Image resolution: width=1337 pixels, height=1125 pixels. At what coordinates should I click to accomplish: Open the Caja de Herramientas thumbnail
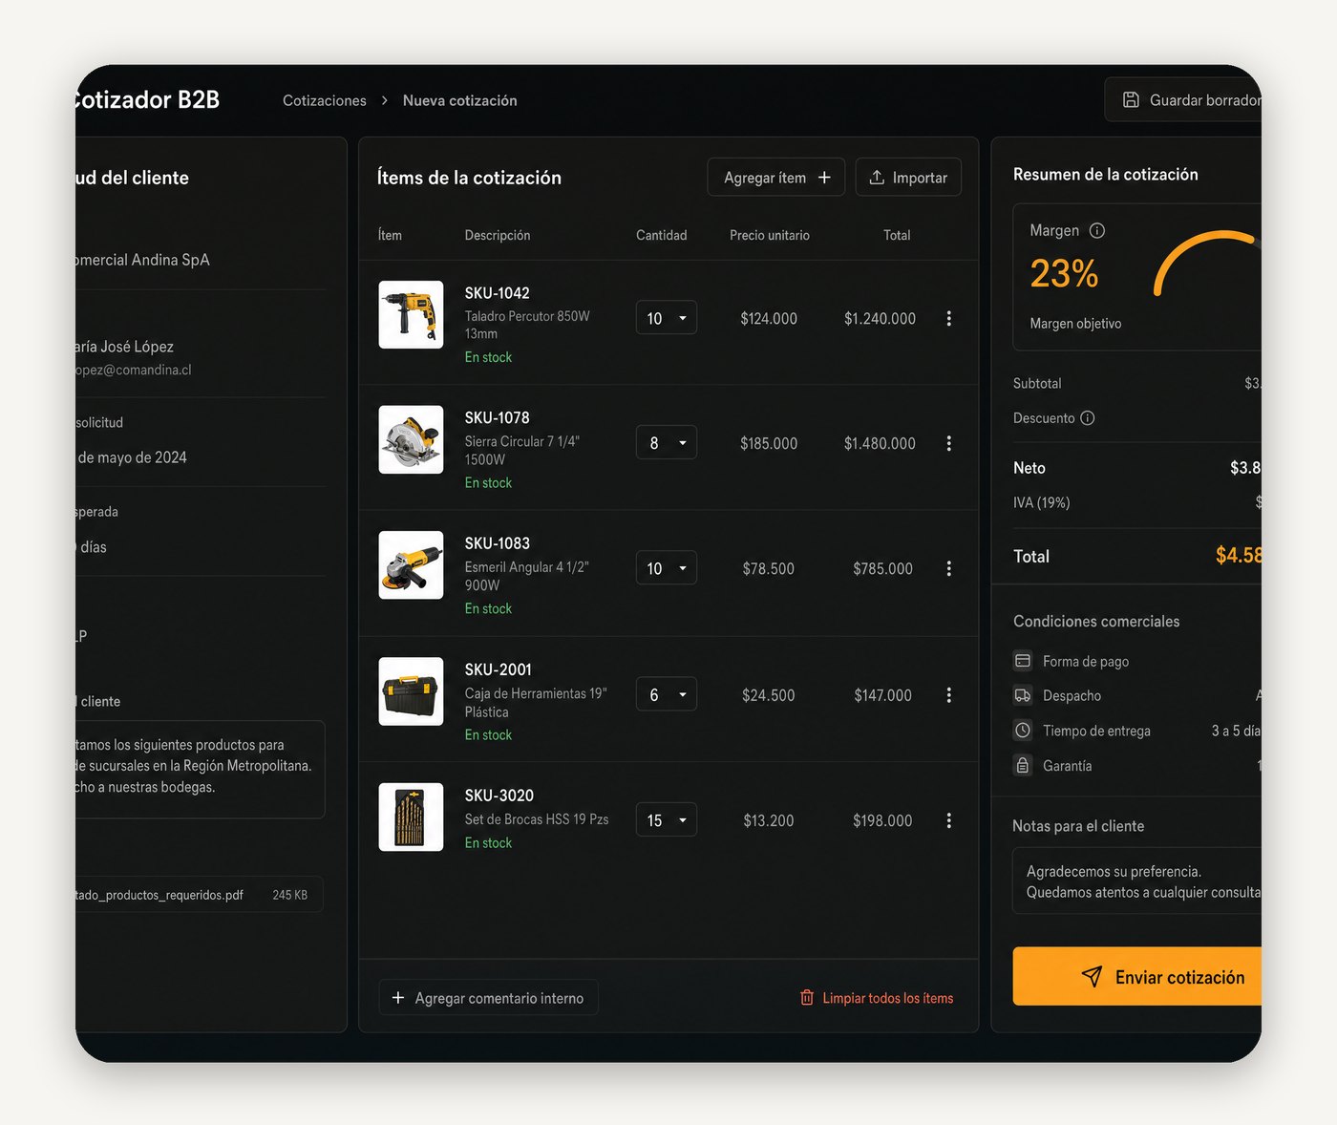pyautogui.click(x=411, y=691)
